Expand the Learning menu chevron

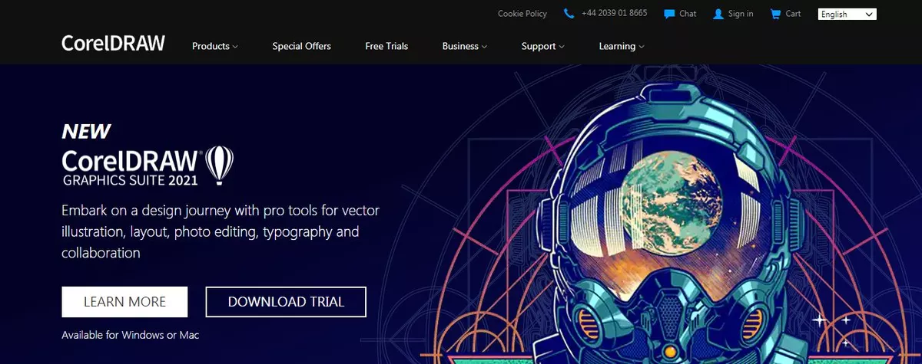pos(642,47)
